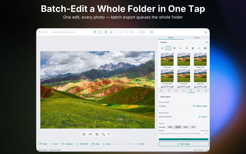Apply Fuji Superia preset thumbnail

pyautogui.click(x=184, y=59)
